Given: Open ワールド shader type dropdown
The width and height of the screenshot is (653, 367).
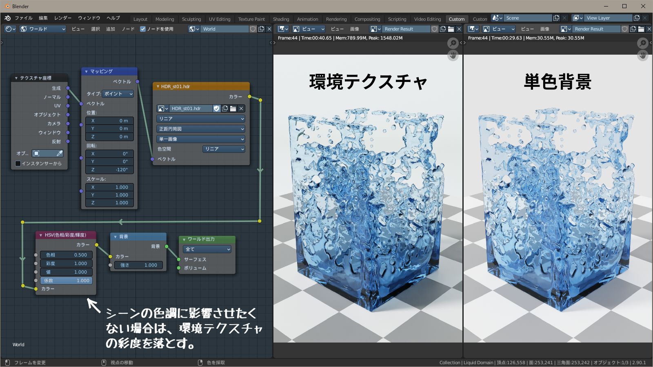Looking at the screenshot, I should (43, 29).
